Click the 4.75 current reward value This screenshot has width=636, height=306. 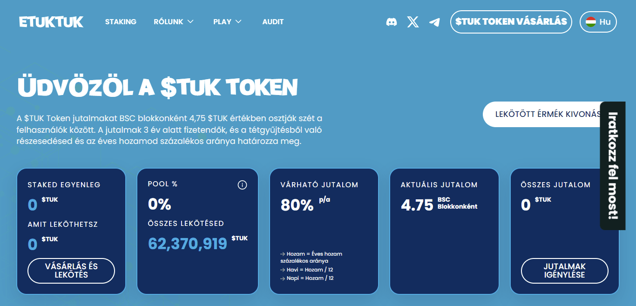417,205
